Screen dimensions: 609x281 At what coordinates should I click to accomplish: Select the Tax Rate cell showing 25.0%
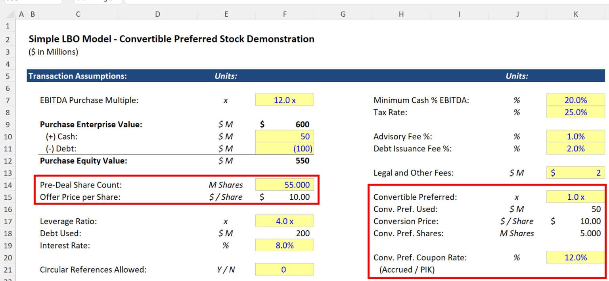pyautogui.click(x=575, y=112)
